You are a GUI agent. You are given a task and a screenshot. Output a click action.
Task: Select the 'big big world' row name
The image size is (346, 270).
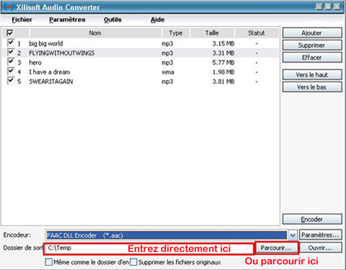tap(46, 43)
